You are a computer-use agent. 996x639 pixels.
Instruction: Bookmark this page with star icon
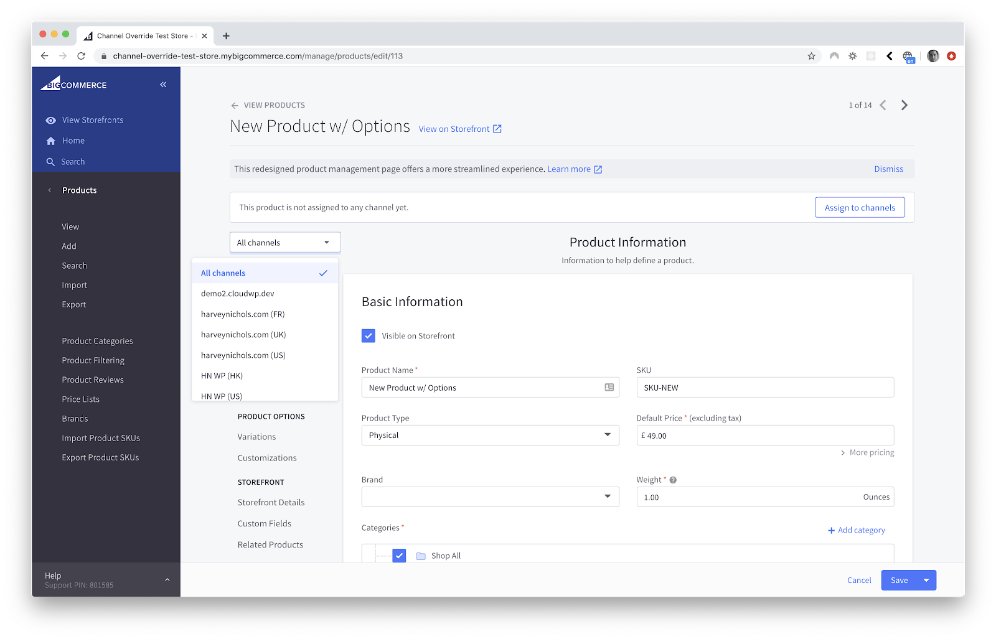pyautogui.click(x=811, y=56)
